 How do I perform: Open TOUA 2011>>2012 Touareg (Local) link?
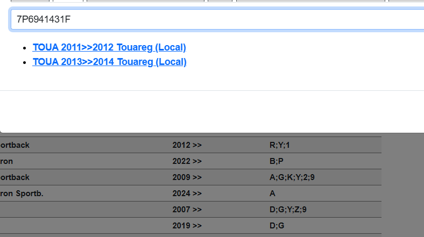pyautogui.click(x=109, y=47)
